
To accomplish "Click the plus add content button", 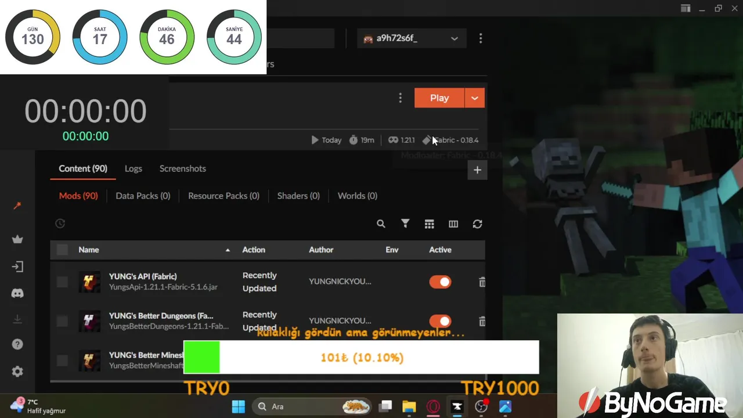I will tap(477, 170).
